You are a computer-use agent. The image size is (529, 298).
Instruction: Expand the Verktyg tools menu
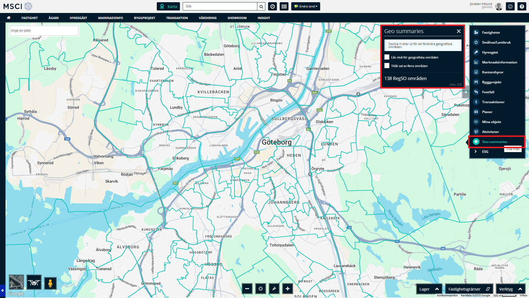point(510,289)
